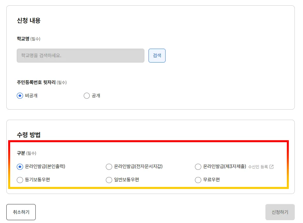Click the external link icon beside 수신인 등록
This screenshot has height=223, width=303.
click(271, 166)
